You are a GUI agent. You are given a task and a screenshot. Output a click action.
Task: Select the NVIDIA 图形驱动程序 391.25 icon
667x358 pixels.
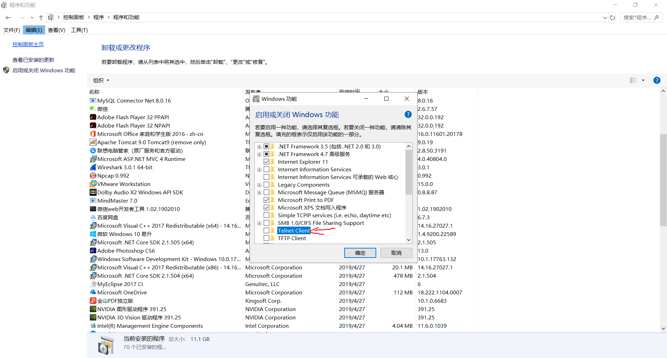(x=93, y=309)
